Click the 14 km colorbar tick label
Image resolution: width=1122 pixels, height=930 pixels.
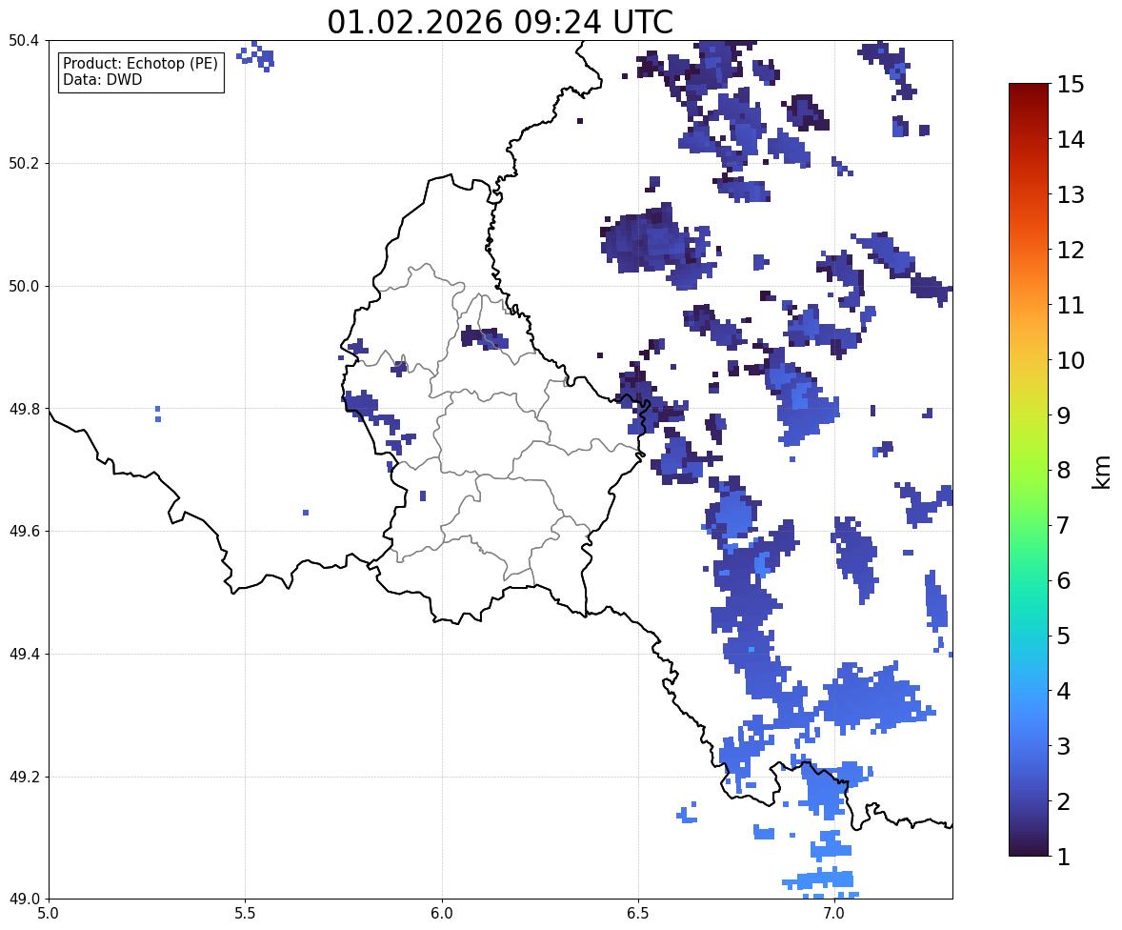(x=1071, y=140)
